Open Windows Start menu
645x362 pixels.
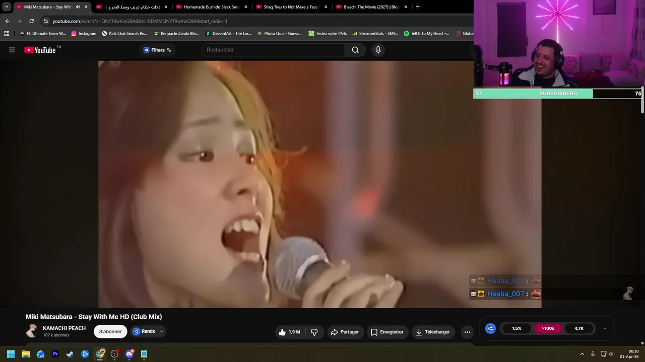click(x=11, y=354)
